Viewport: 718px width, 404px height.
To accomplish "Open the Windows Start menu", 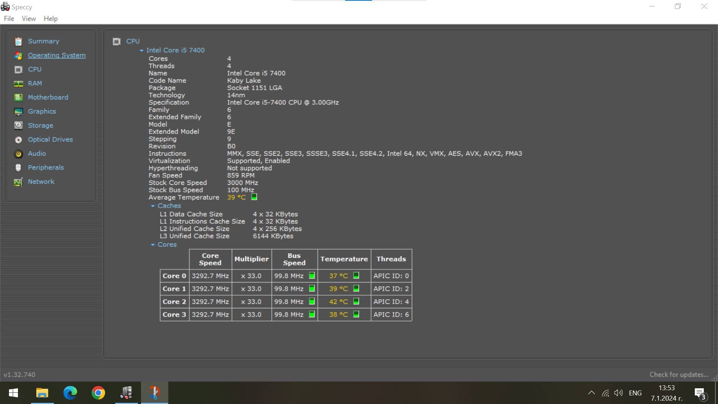I will pos(13,393).
